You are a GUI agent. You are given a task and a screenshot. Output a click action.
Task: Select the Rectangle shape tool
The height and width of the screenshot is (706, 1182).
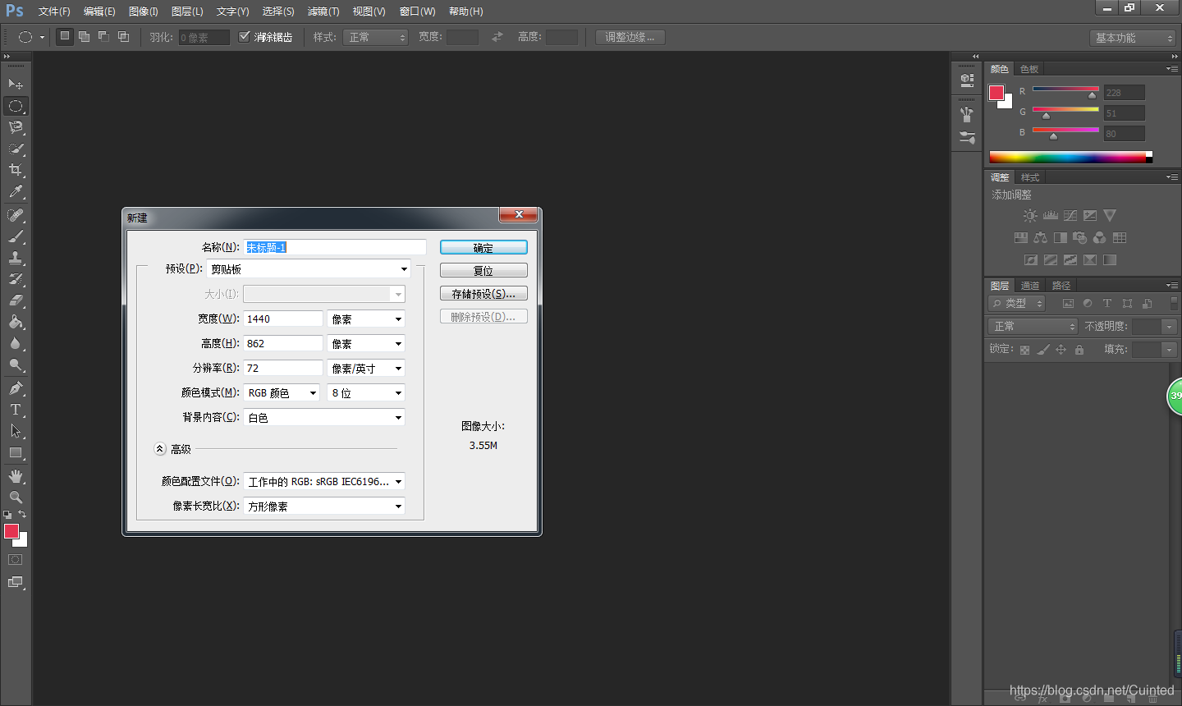16,452
